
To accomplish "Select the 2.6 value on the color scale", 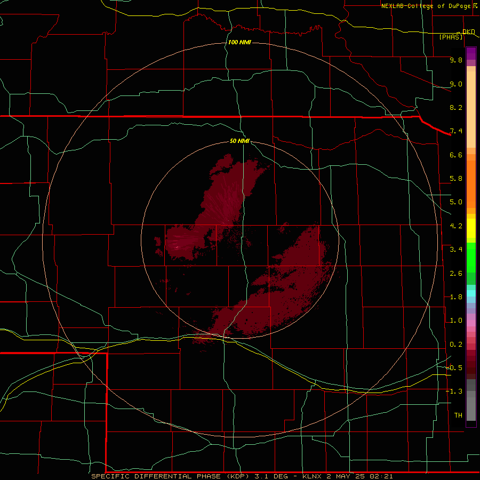I will pyautogui.click(x=456, y=274).
